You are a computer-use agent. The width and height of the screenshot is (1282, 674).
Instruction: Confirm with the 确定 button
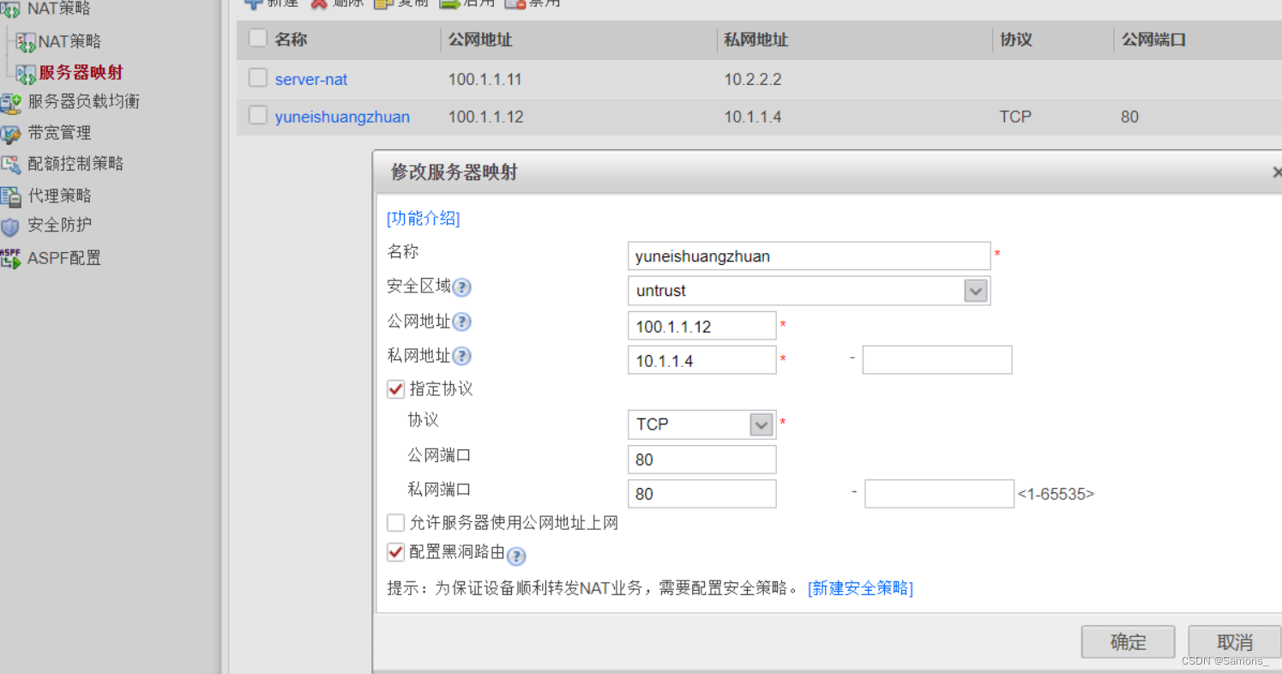1128,641
